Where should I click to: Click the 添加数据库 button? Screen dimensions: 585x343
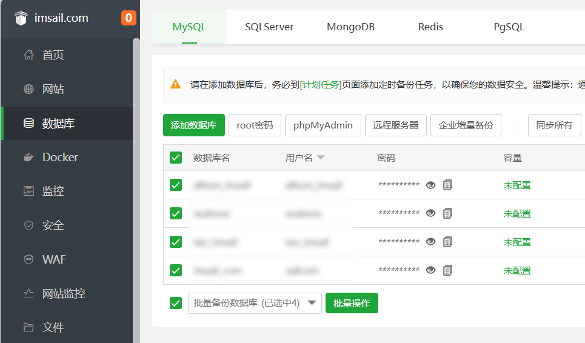coord(193,125)
